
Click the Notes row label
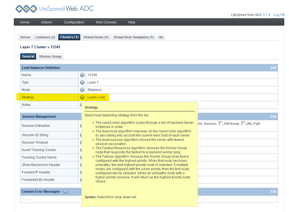click(26, 105)
